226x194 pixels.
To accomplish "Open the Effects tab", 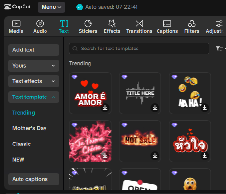I will point(112,26).
